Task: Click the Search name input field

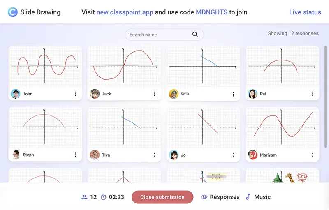Action: coord(164,35)
